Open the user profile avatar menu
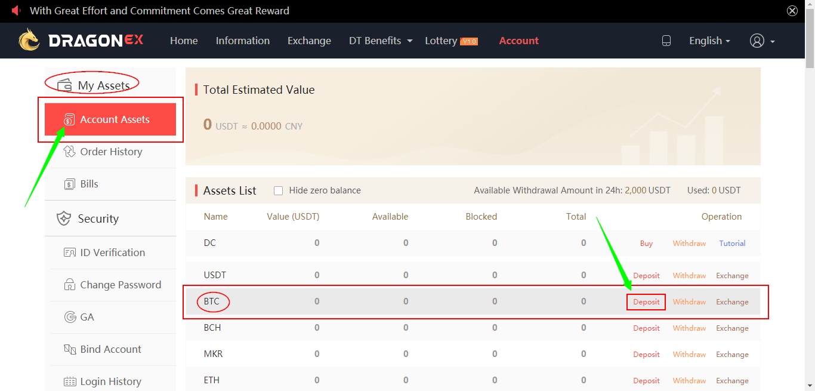This screenshot has width=815, height=391. click(757, 41)
